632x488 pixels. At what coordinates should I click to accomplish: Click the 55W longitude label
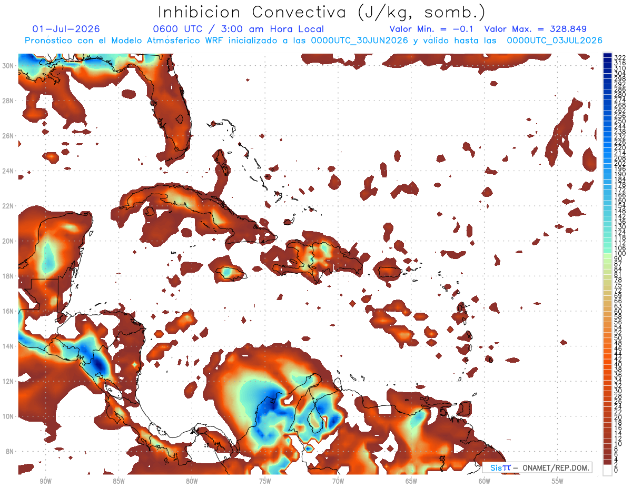pyautogui.click(x=558, y=481)
